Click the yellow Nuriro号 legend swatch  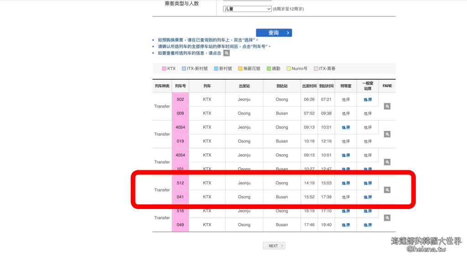click(289, 69)
